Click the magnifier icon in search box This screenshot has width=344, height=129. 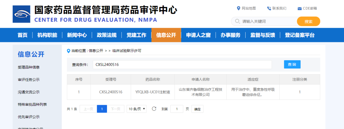237,21
